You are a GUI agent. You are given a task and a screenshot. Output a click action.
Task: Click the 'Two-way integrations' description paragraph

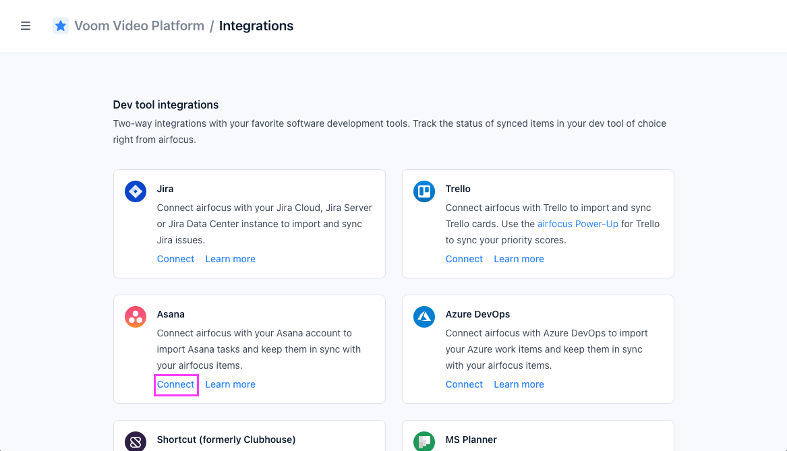click(390, 131)
